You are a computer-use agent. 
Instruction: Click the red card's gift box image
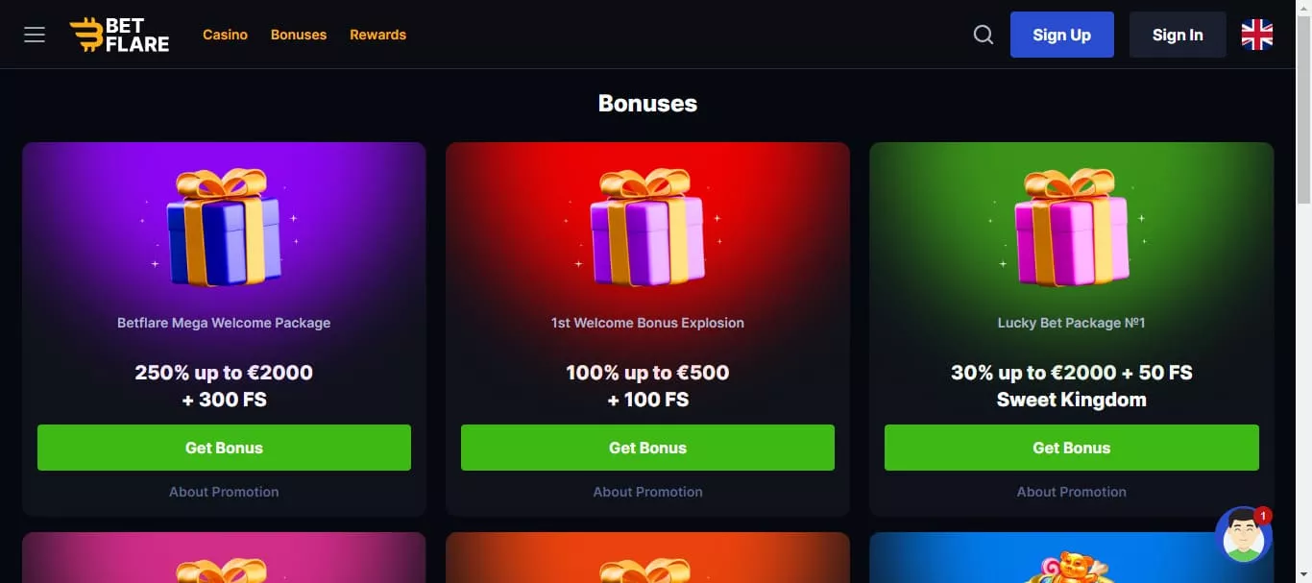click(648, 228)
